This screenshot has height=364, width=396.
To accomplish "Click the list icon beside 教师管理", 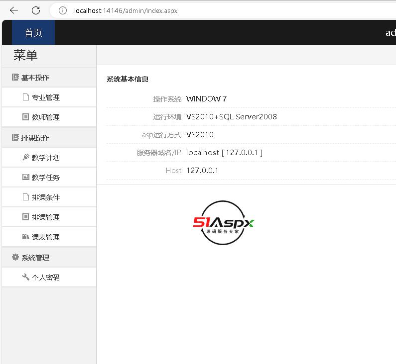I will coord(26,117).
